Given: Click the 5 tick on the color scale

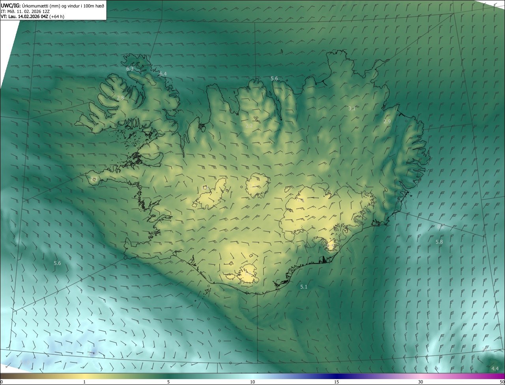Looking at the screenshot, I should pos(168,382).
